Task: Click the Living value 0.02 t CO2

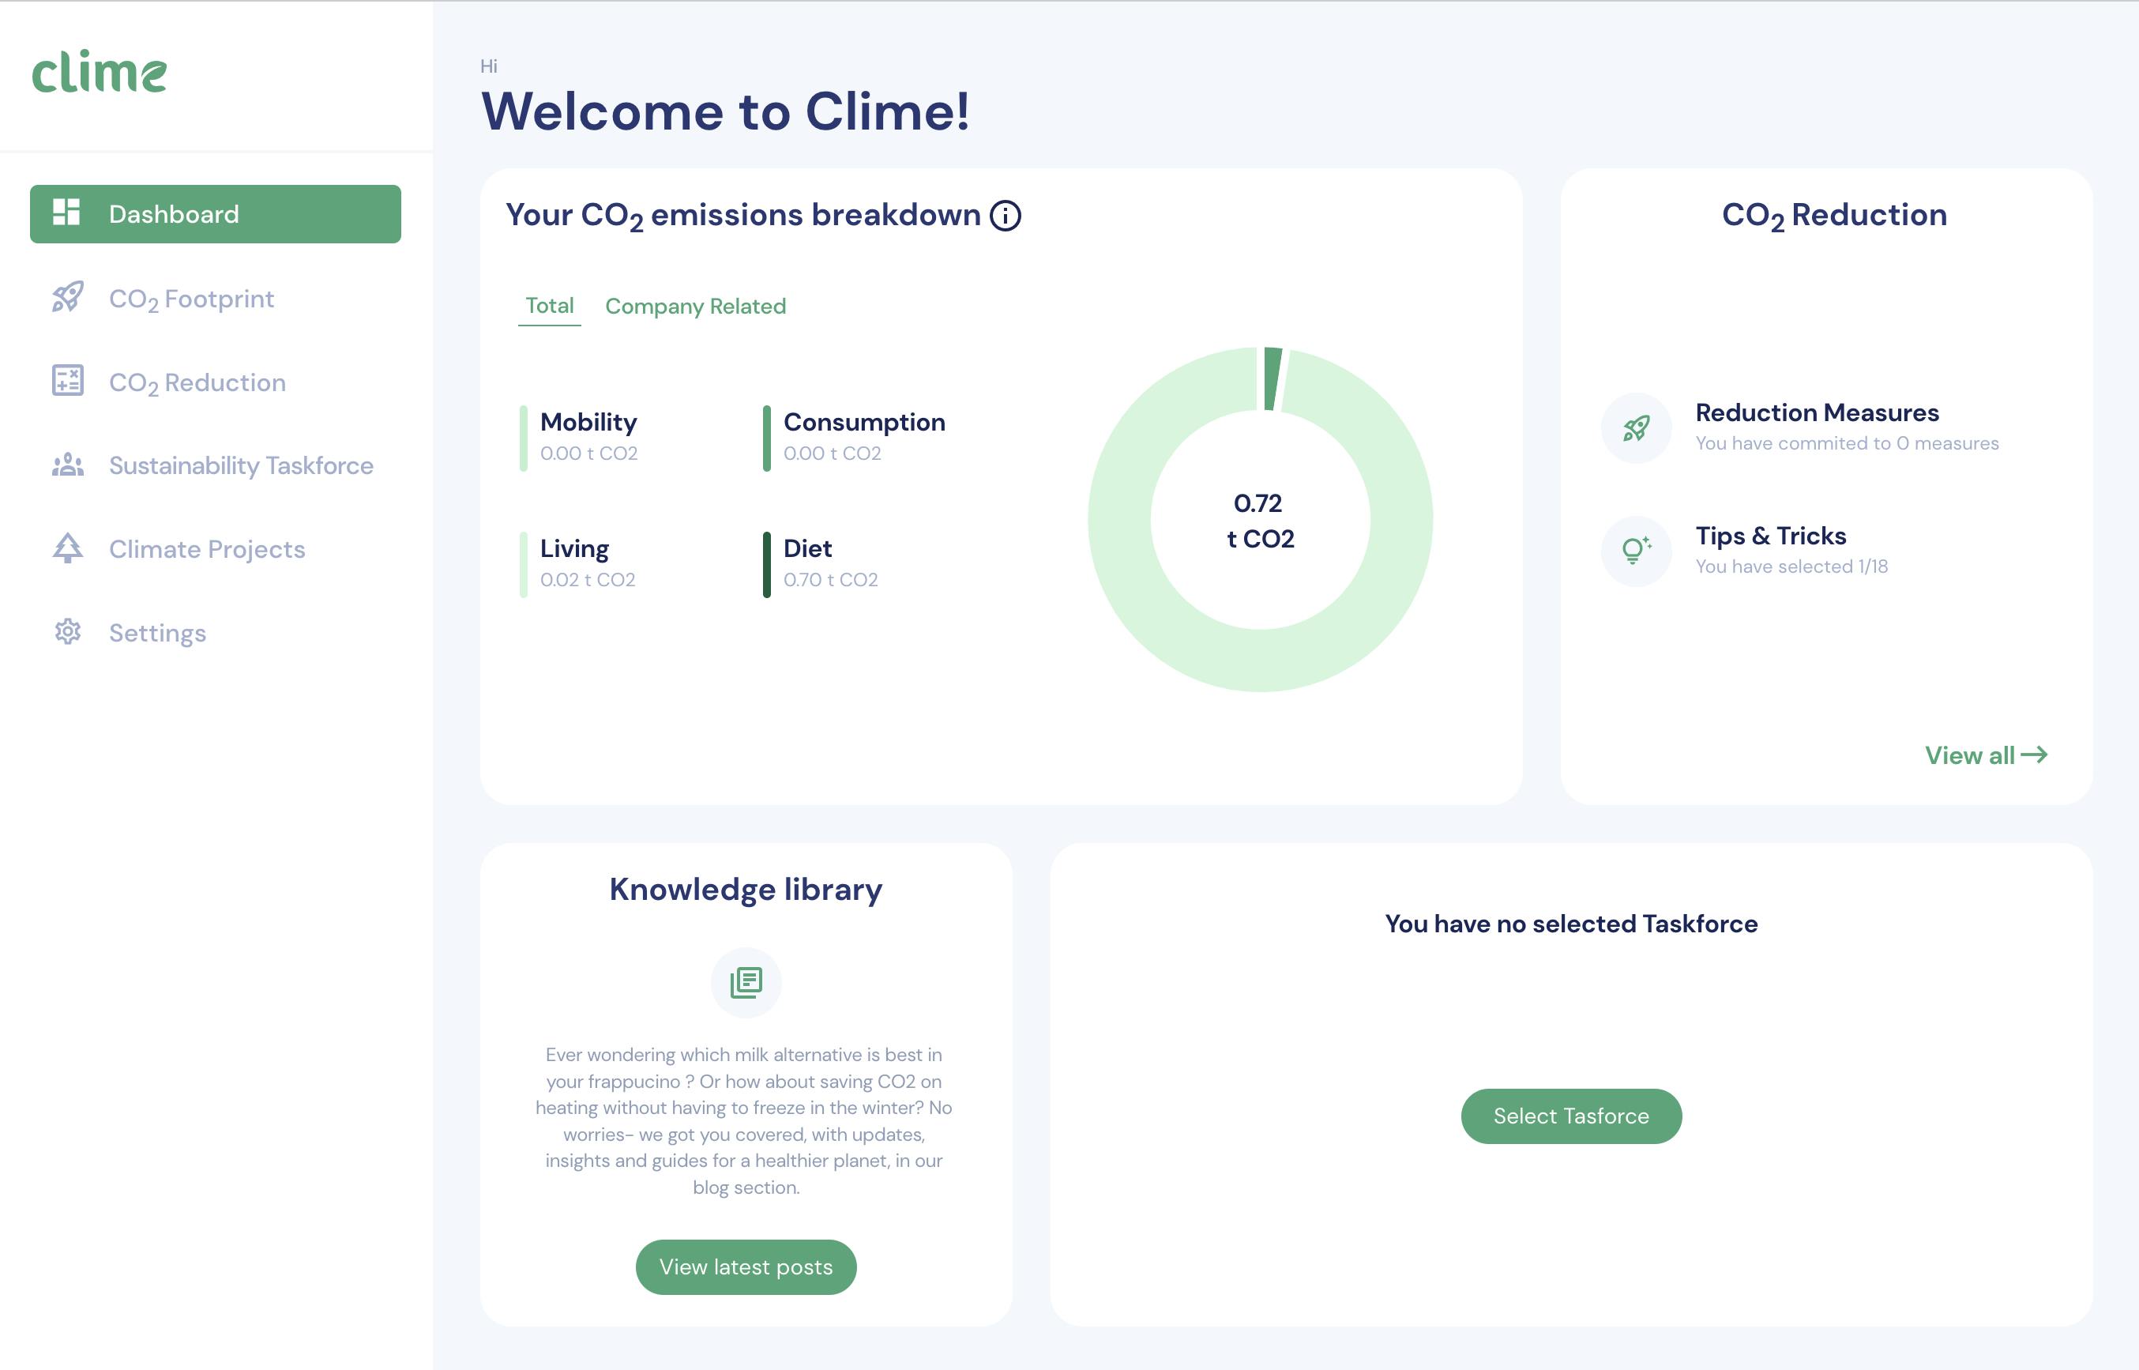Action: pyautogui.click(x=588, y=579)
